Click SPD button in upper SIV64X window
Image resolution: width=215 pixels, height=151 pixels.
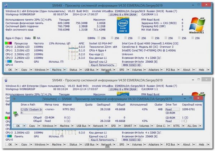point(121,70)
